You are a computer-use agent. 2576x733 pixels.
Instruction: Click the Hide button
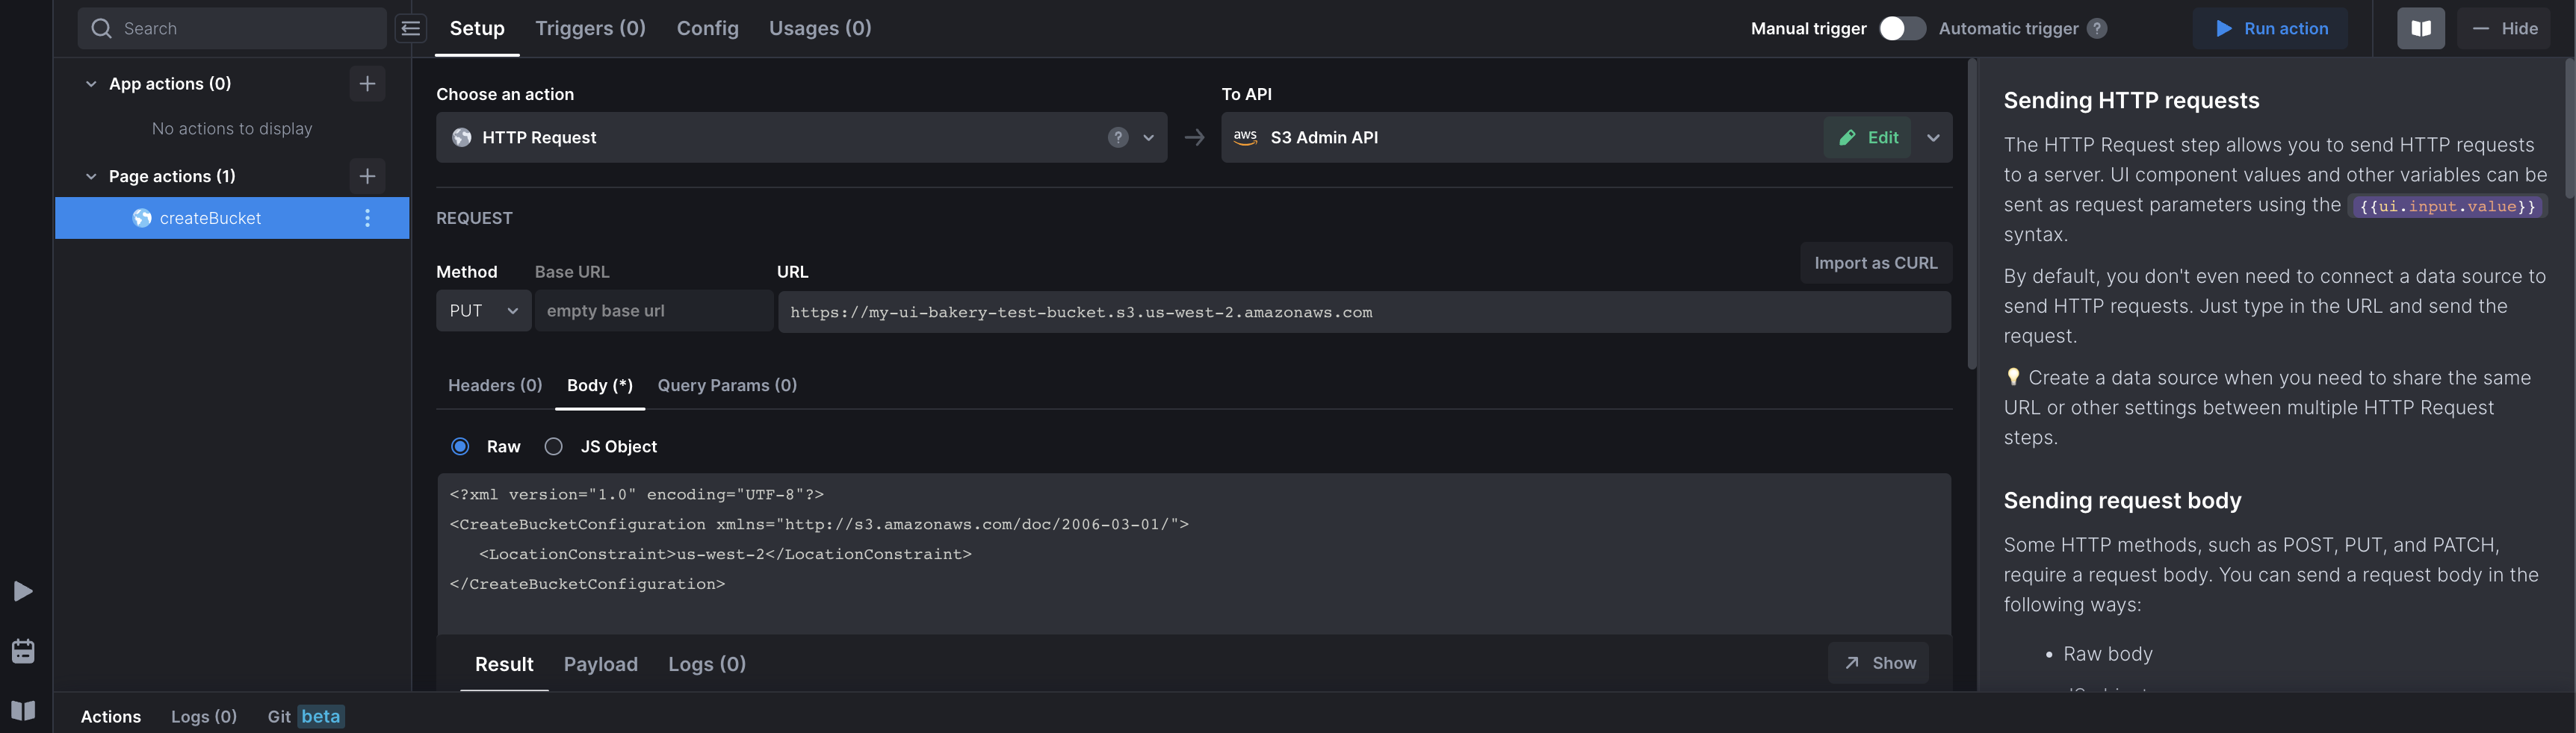[x=2504, y=28]
